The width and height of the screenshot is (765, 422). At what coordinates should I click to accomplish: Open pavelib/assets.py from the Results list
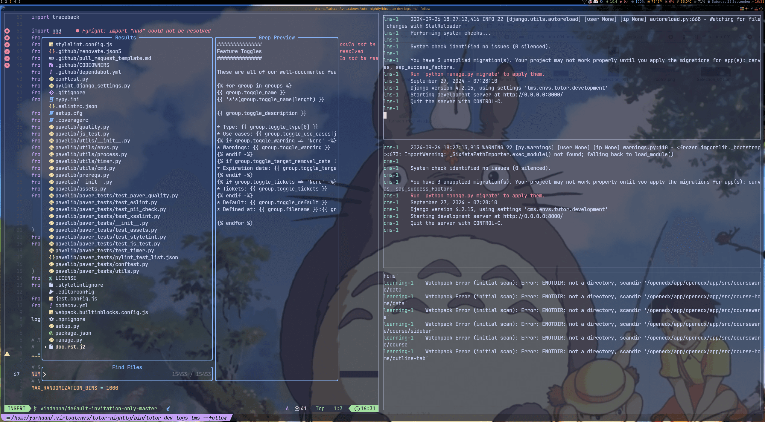coord(81,189)
